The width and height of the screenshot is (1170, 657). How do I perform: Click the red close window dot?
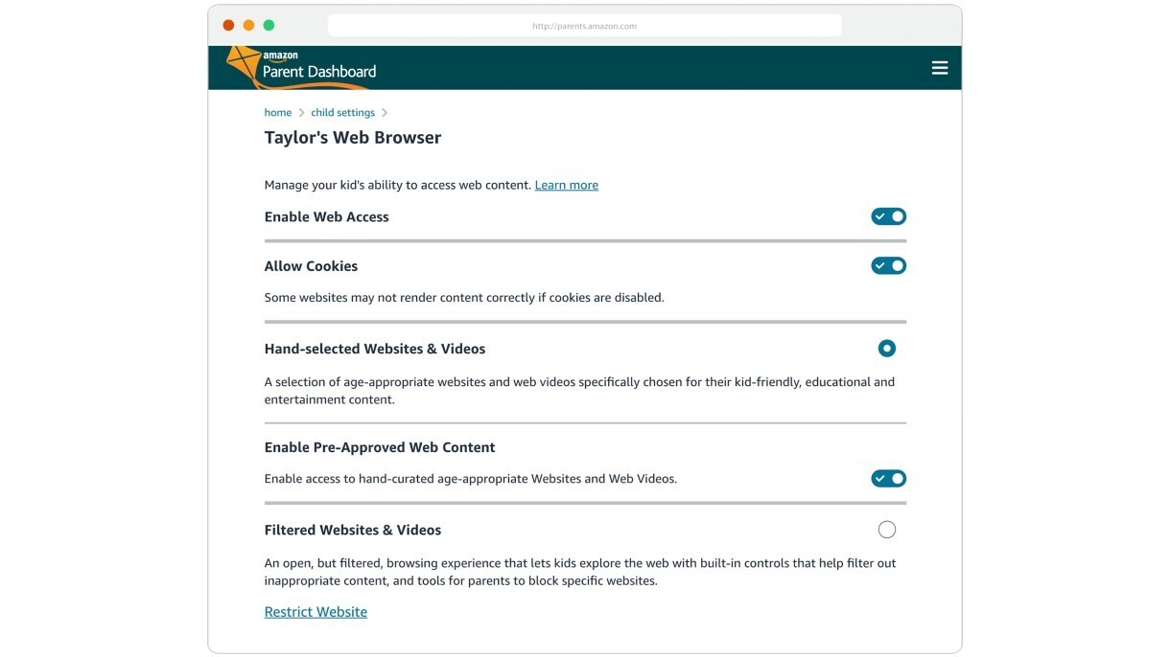tap(228, 25)
